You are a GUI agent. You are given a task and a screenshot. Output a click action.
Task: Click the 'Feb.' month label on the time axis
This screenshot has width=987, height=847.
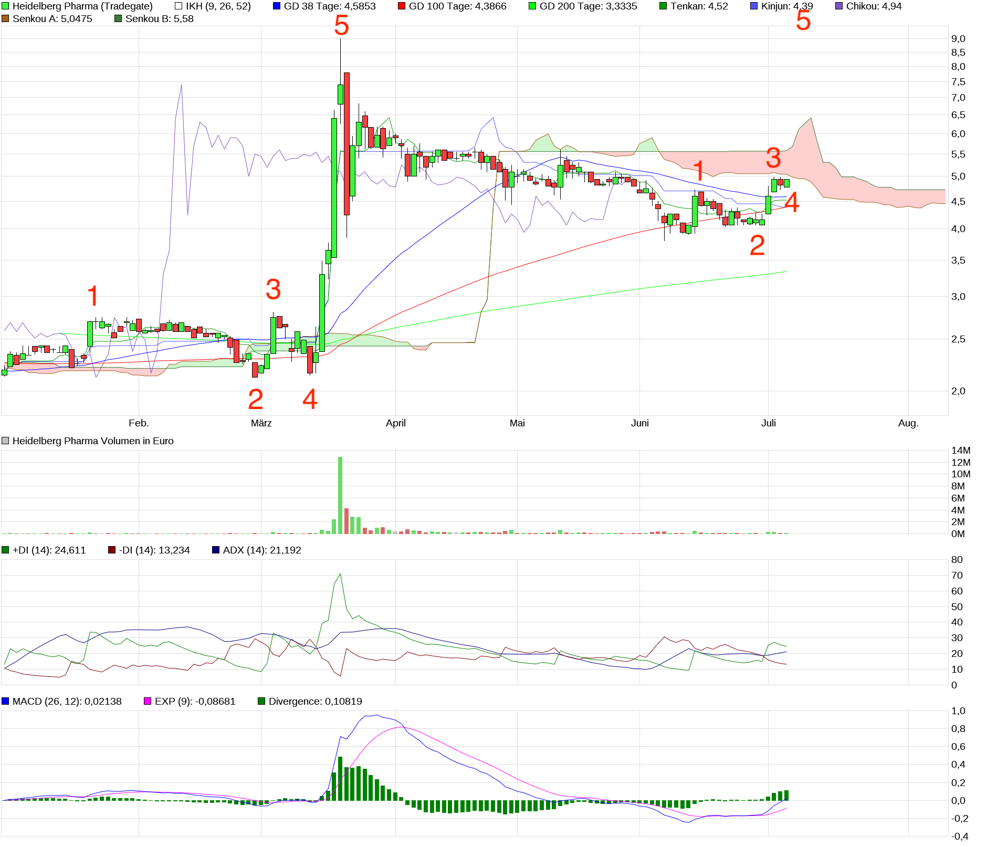(x=139, y=423)
